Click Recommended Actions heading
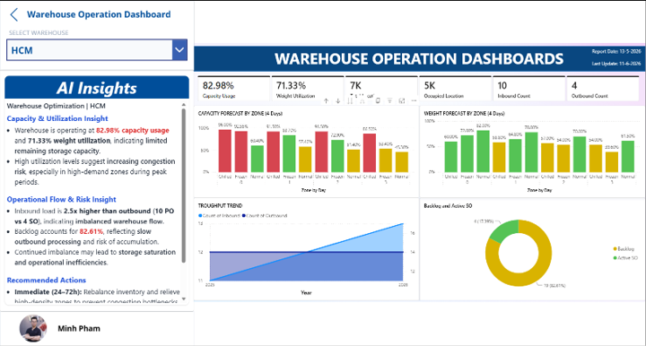The image size is (646, 346). (x=46, y=281)
